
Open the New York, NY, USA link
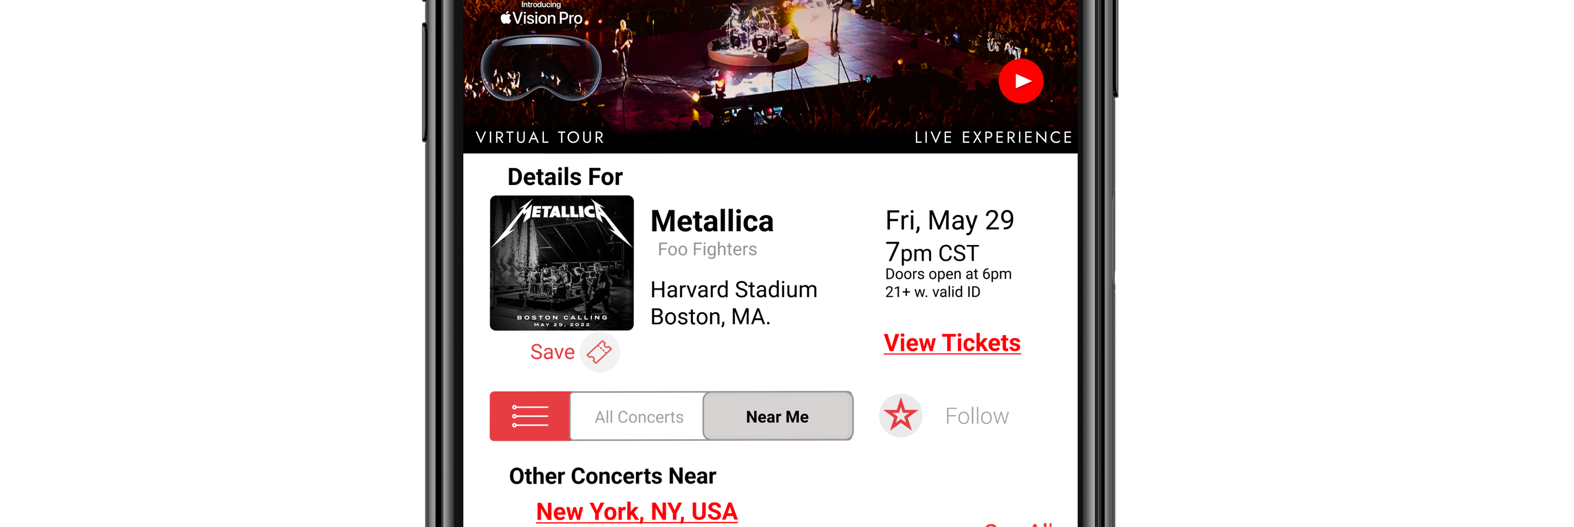(637, 512)
